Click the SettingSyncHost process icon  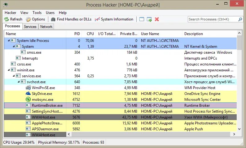point(28,111)
